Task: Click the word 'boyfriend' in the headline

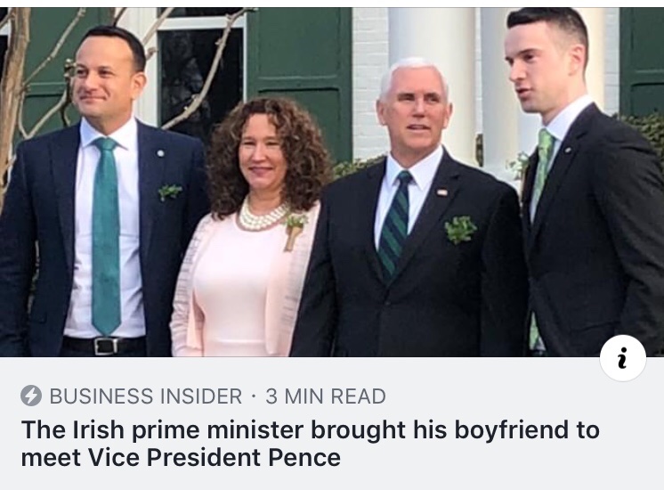Action: pyautogui.click(x=503, y=430)
